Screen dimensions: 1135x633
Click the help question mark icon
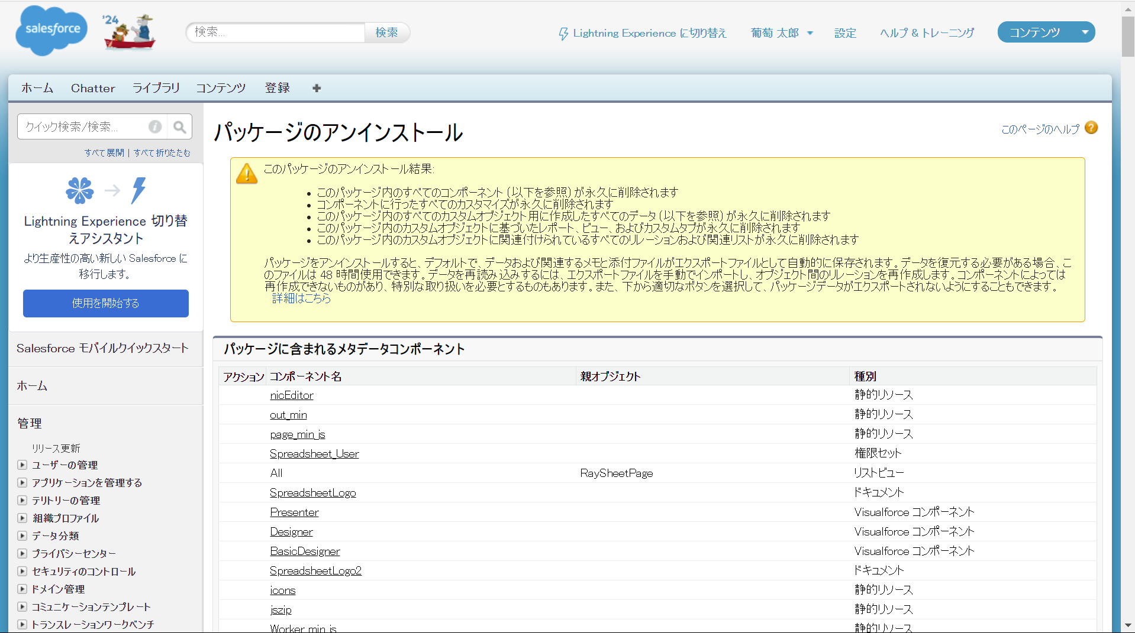(x=1092, y=128)
